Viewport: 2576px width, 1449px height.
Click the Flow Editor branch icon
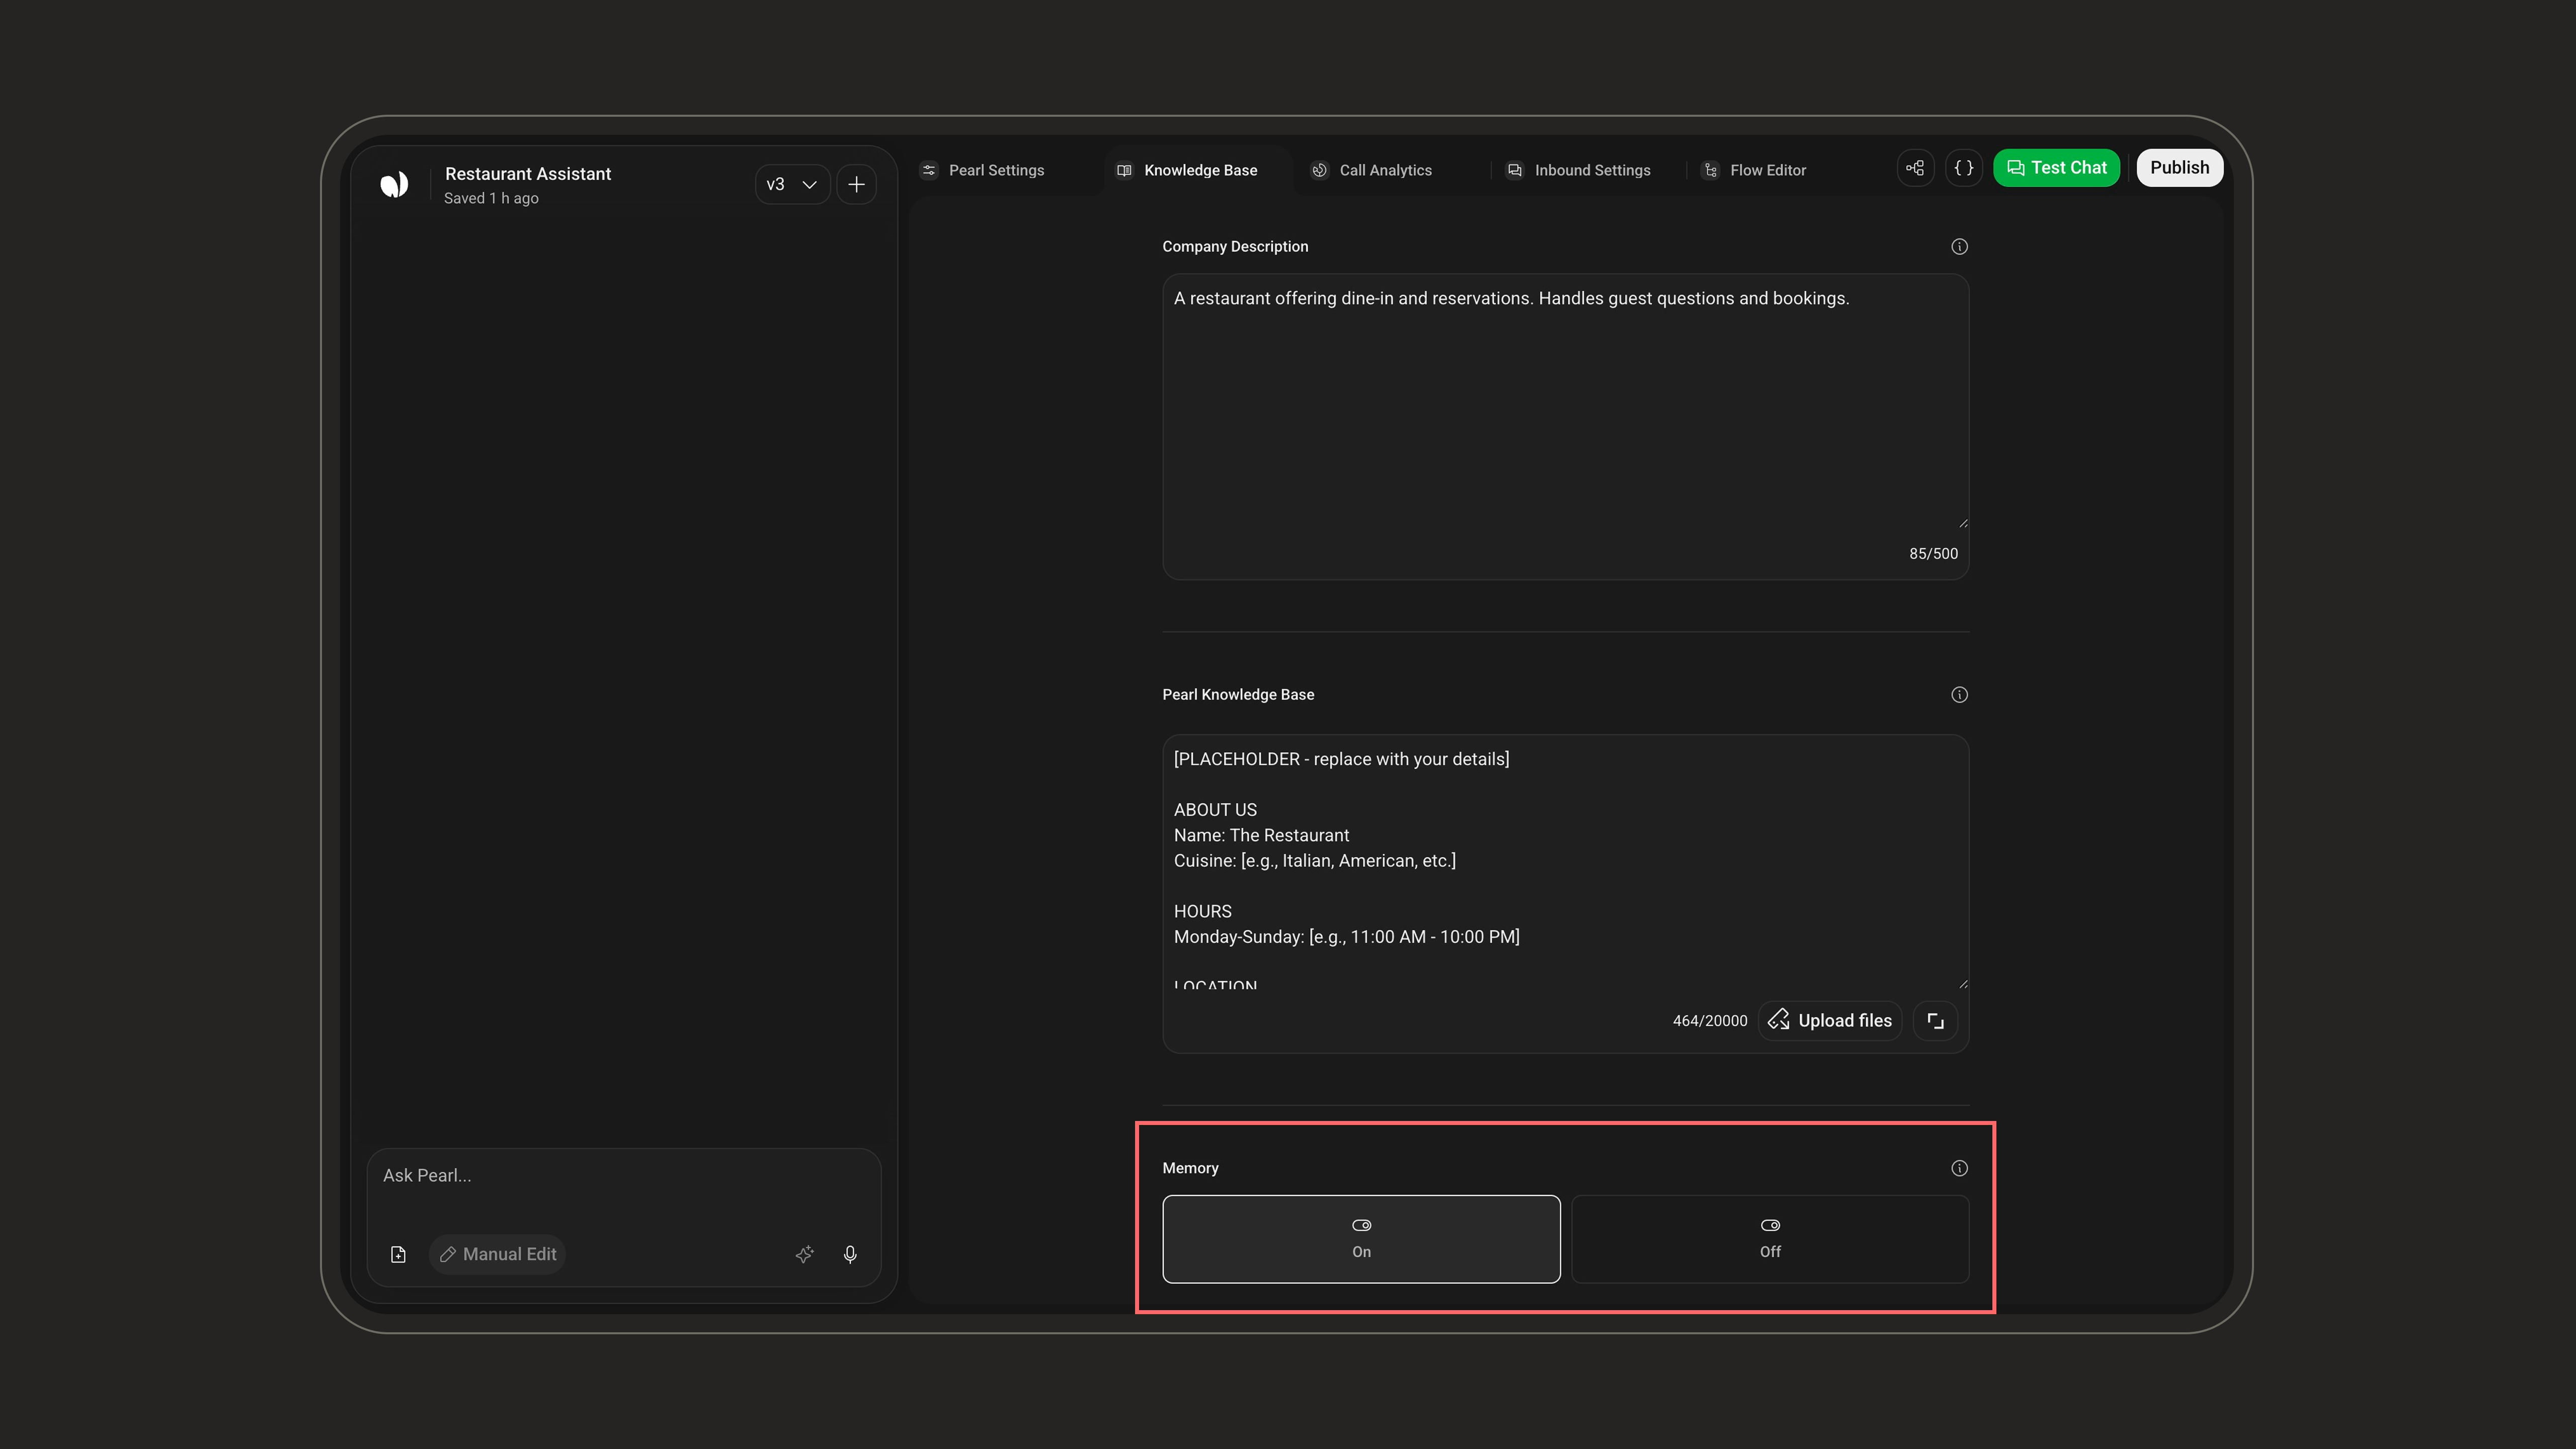coord(1710,170)
